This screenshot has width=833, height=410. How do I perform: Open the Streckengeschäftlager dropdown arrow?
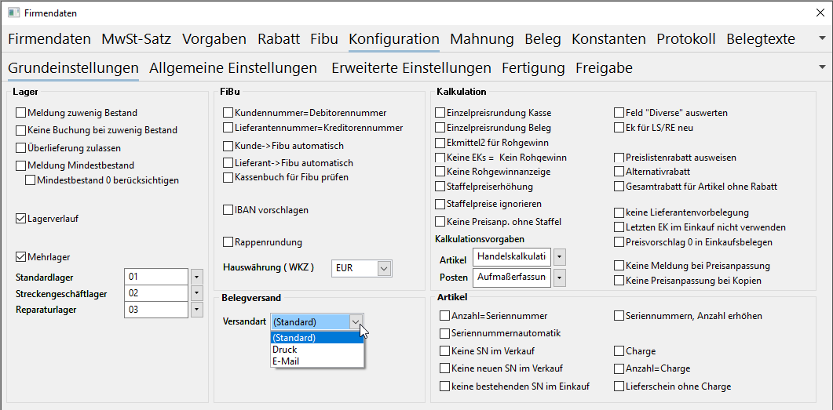point(196,293)
